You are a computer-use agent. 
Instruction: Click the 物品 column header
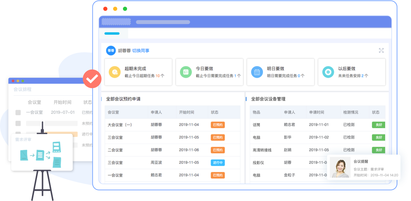tap(256, 112)
